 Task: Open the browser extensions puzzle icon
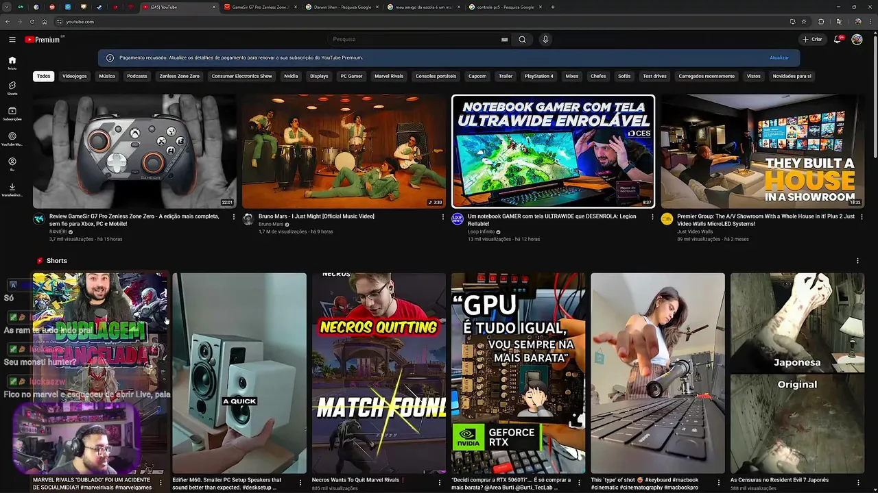(x=821, y=22)
